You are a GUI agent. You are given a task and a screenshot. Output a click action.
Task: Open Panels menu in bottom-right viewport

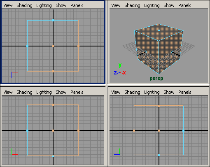(x=185, y=92)
